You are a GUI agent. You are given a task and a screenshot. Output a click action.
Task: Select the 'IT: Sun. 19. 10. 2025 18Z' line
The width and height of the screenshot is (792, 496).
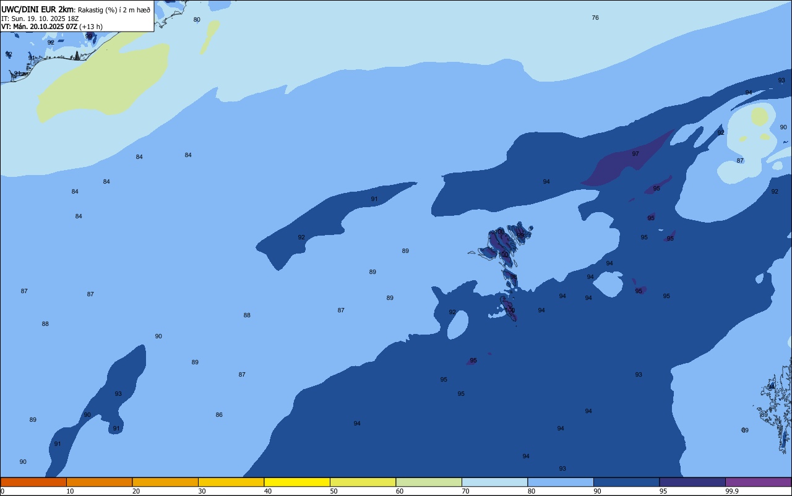40,19
